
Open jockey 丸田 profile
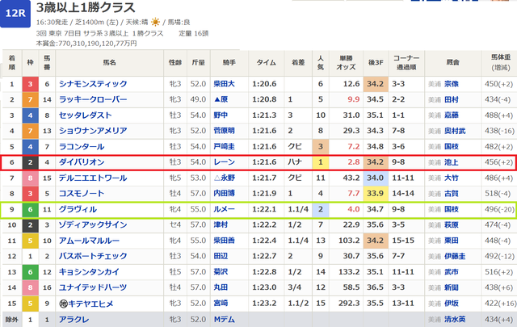[221, 287]
